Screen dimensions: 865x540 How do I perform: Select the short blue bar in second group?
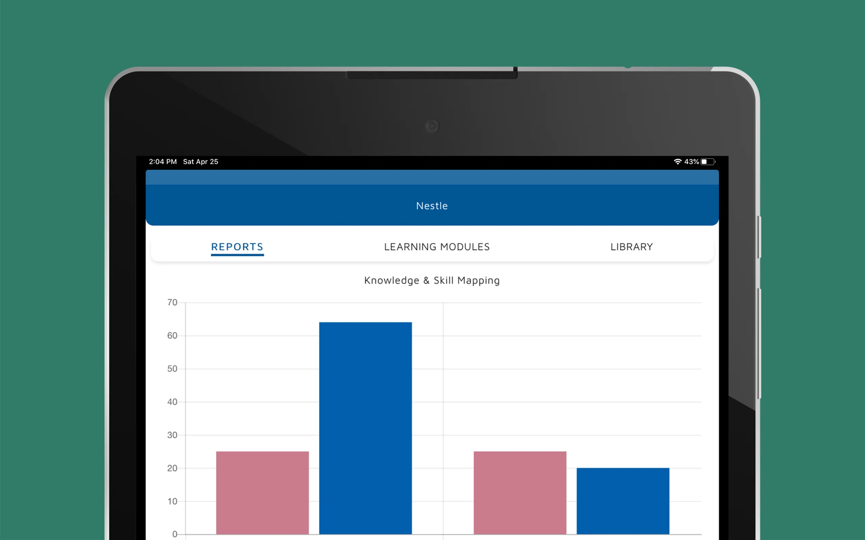tap(623, 501)
